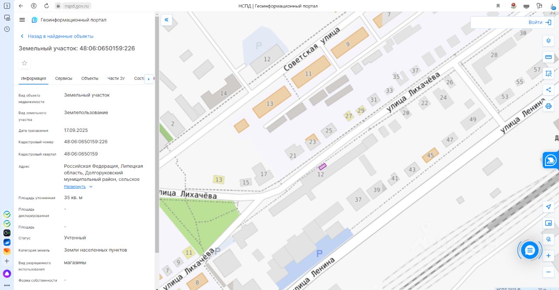Locate my position with arrow icon

click(x=549, y=207)
